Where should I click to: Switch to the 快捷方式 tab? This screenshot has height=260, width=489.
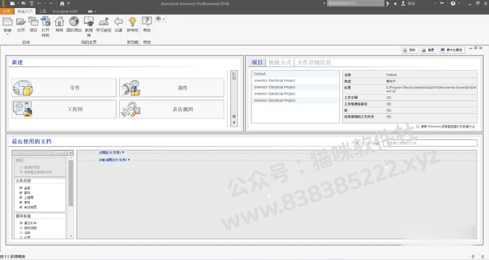[x=280, y=62]
